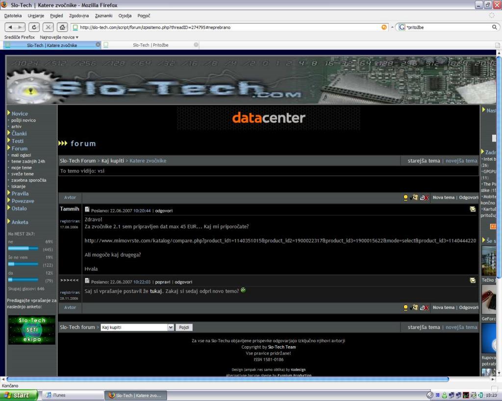The image size is (502, 401).
Task: Open the Pomoč menu
Action: coord(144,16)
